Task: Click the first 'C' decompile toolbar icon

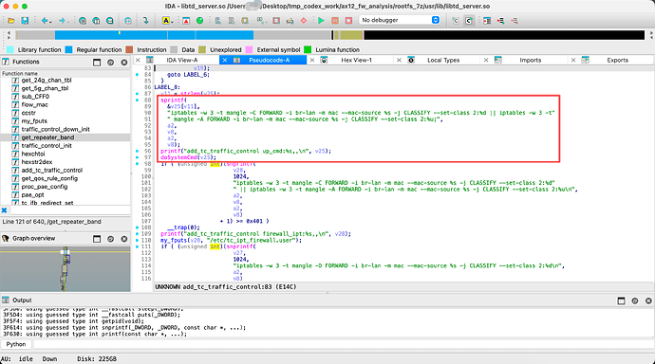Action: [x=456, y=21]
